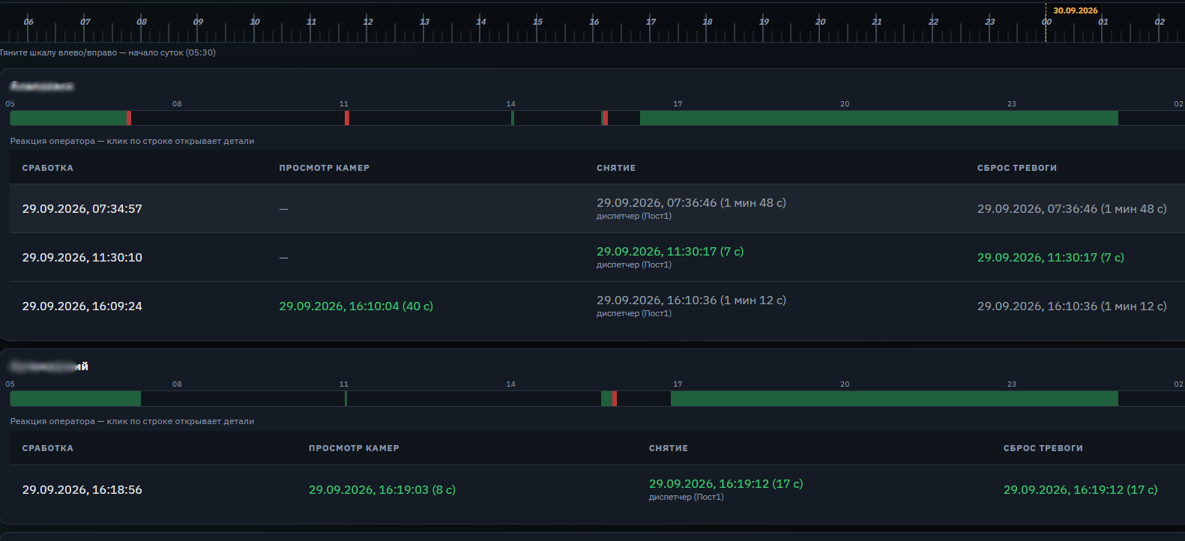Click the thin green mark at hour 11 in the 16:18:56 card
This screenshot has width=1185, height=541.
(346, 399)
